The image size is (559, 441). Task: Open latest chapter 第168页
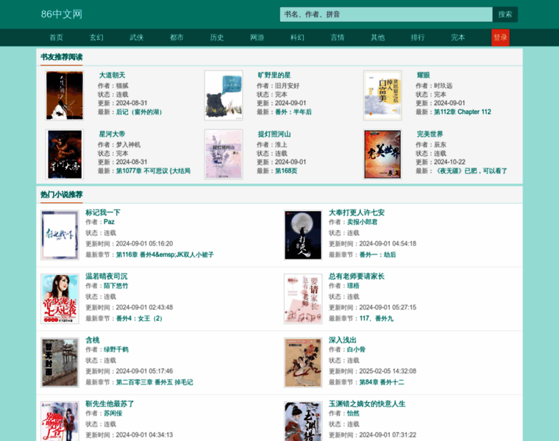pyautogui.click(x=286, y=171)
